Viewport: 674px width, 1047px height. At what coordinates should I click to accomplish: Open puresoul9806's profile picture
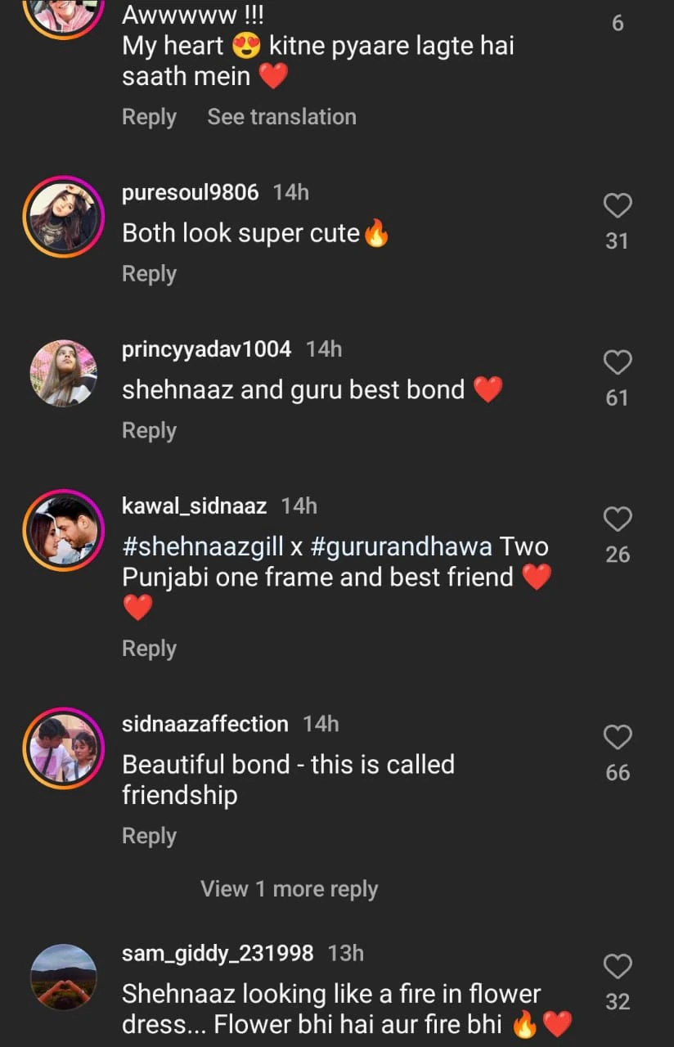pyautogui.click(x=63, y=217)
